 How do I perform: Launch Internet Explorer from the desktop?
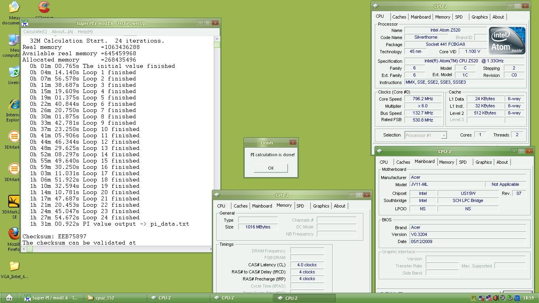[14, 105]
